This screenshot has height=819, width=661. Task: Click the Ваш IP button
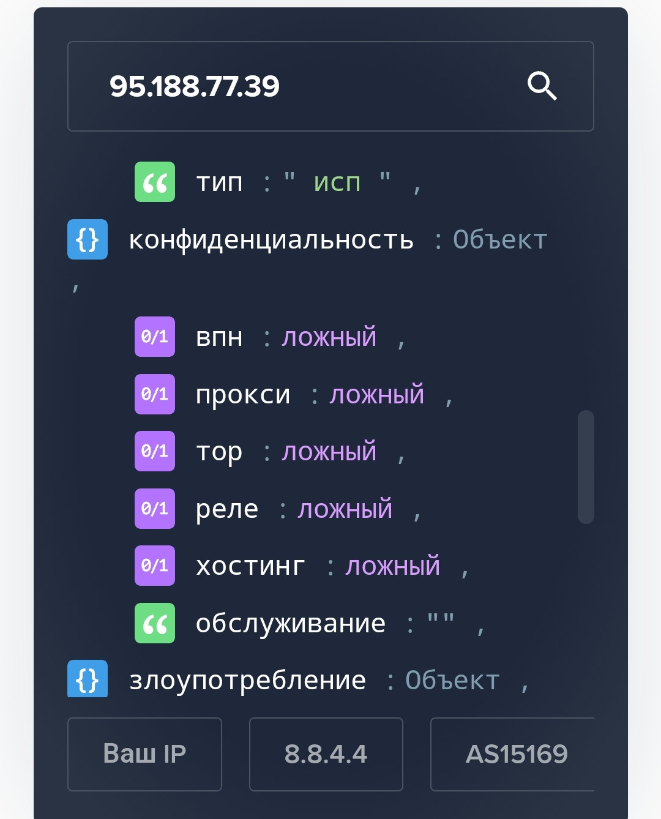click(x=144, y=754)
